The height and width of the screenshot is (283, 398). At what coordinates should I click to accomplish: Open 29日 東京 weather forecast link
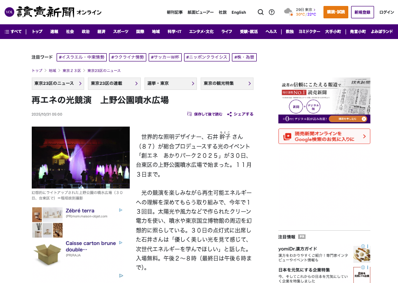[x=306, y=10]
